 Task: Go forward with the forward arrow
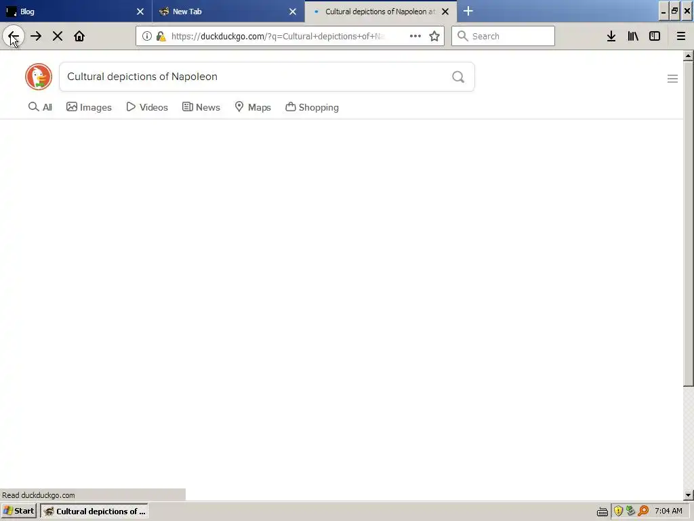click(x=36, y=37)
